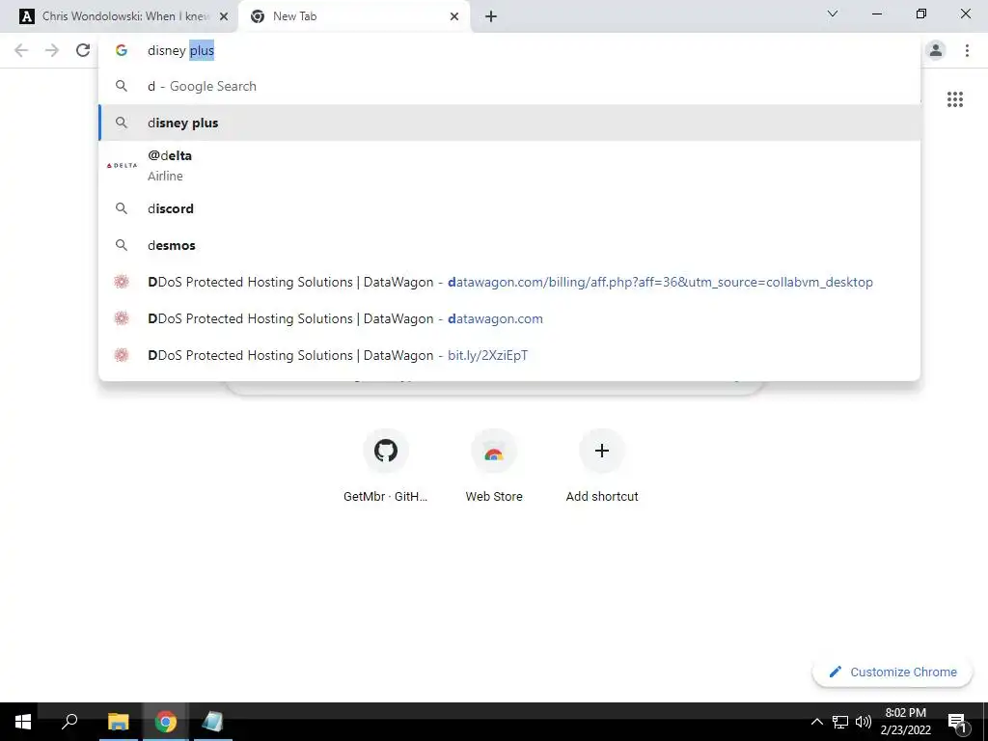Open DataWagon suggestion with billing/aff.php URL
This screenshot has width=988, height=741.
click(509, 282)
